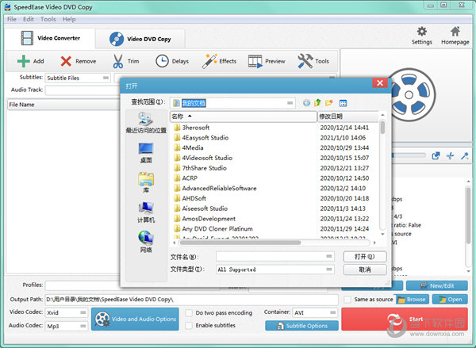This screenshot has width=476, height=348.
Task: Select Libraries (库) in dialog sidebar
Action: [x=146, y=182]
